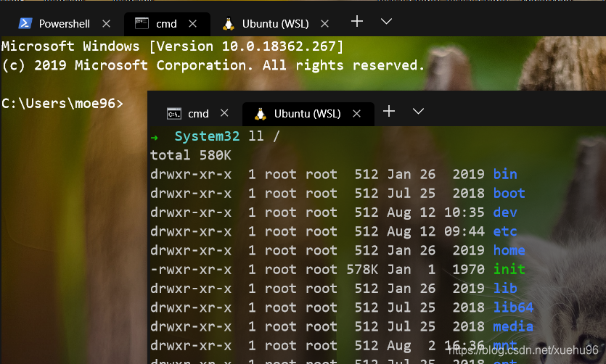Close Ubuntu (WSL) tab in back window
The height and width of the screenshot is (364, 606).
pos(324,24)
